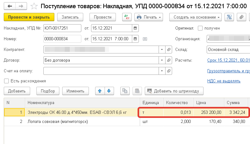Focus the Накладная, УПД № field

click(62, 28)
